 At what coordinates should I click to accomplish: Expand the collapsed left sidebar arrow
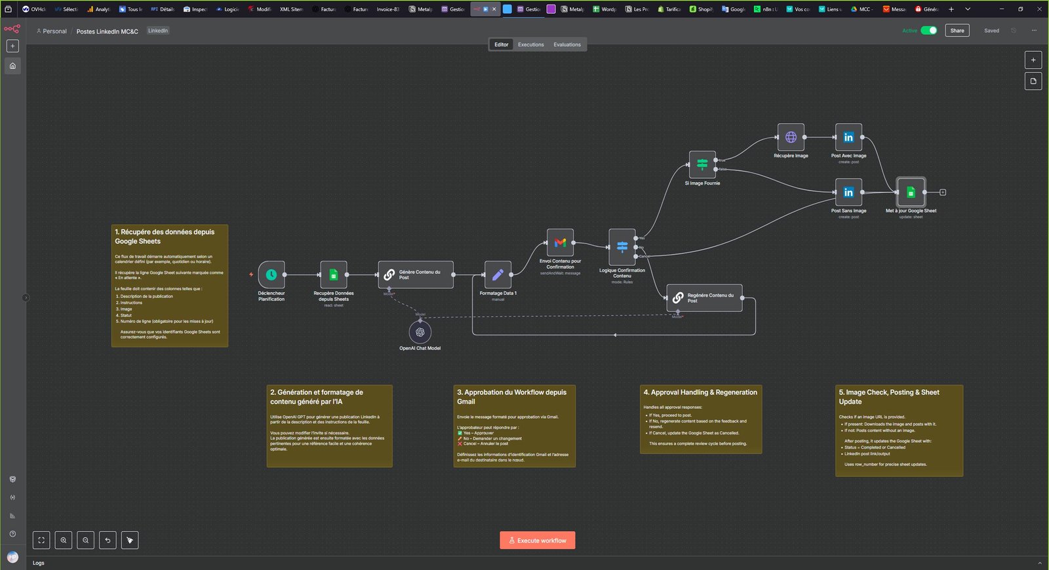coord(26,297)
